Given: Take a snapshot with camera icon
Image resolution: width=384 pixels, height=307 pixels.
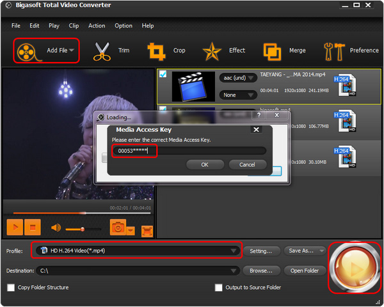Looking at the screenshot, I should tap(118, 228).
